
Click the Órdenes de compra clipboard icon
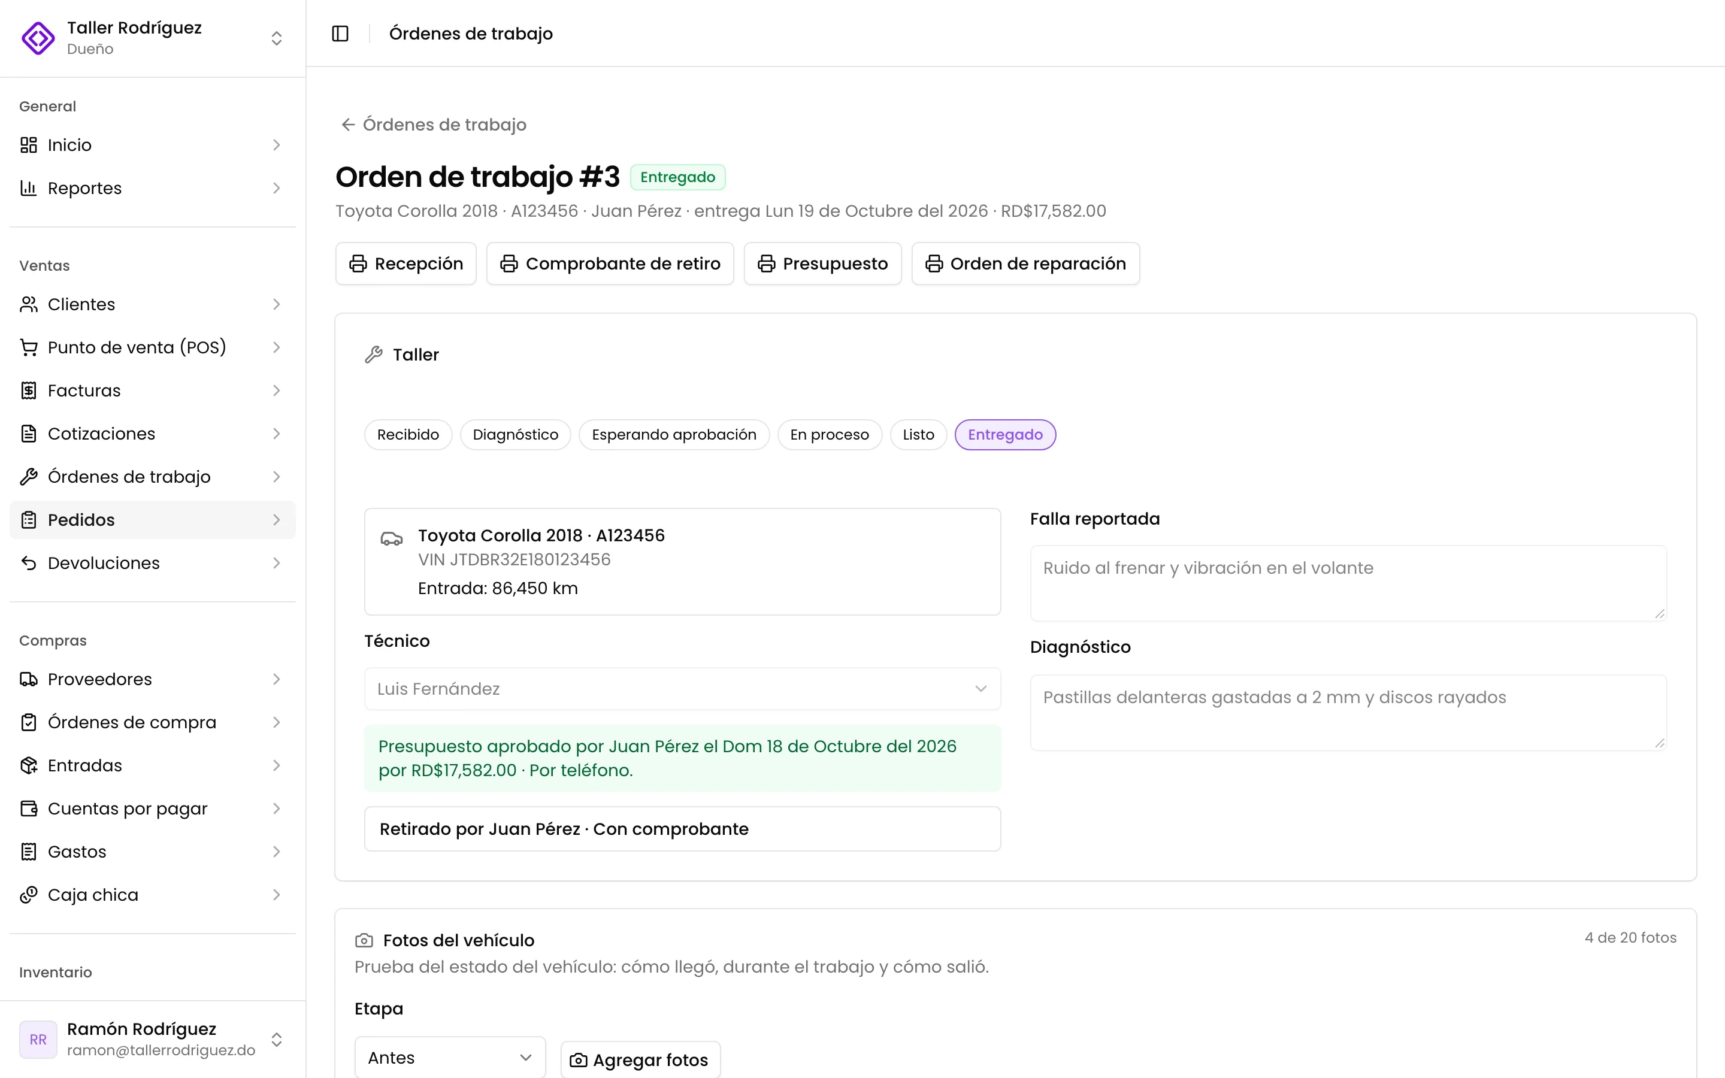point(29,722)
